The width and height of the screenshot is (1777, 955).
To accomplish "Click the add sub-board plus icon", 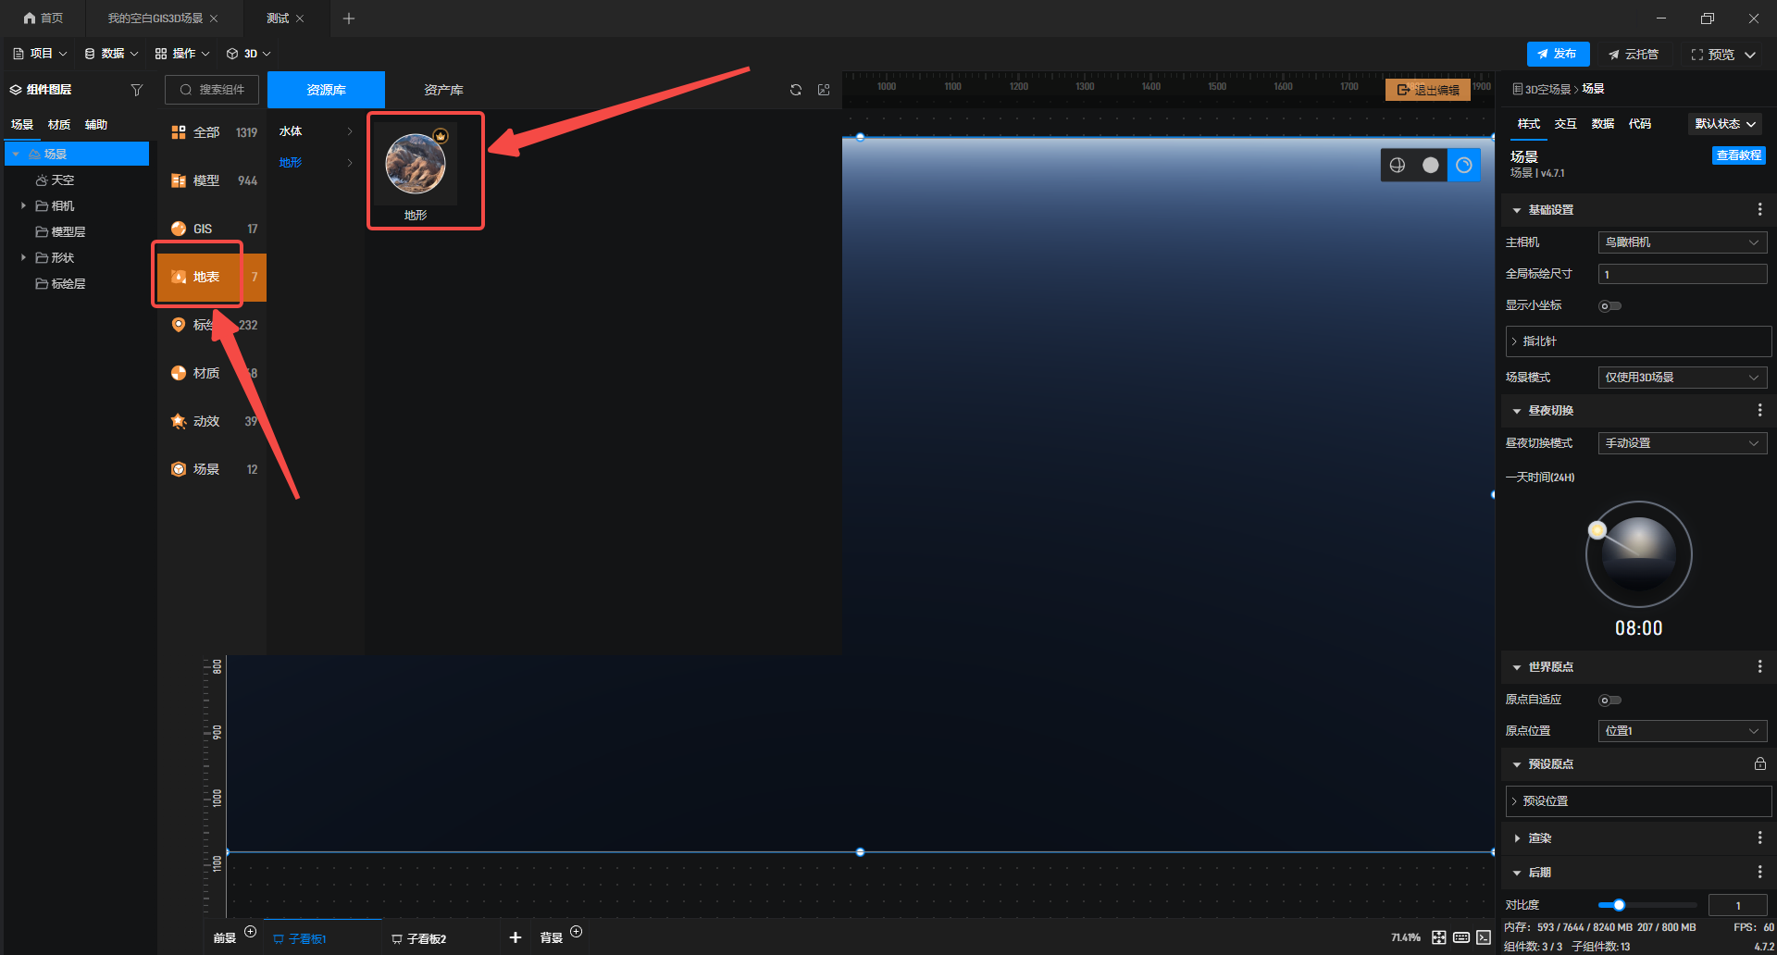I will 516,937.
